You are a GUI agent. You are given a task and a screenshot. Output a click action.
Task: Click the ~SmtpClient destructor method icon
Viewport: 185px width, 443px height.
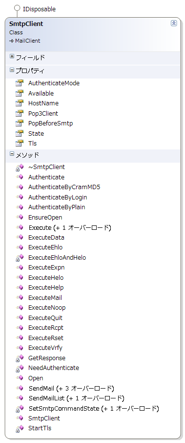point(20,167)
